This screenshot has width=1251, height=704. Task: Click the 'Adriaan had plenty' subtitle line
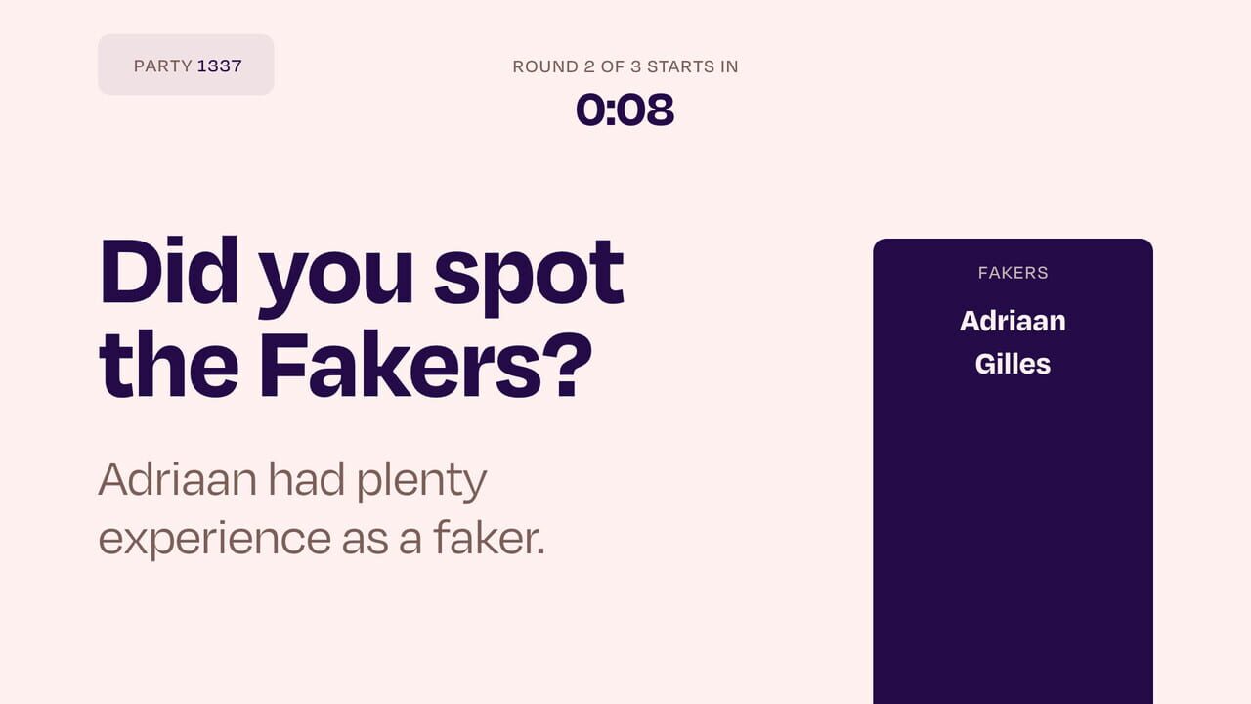coord(292,480)
